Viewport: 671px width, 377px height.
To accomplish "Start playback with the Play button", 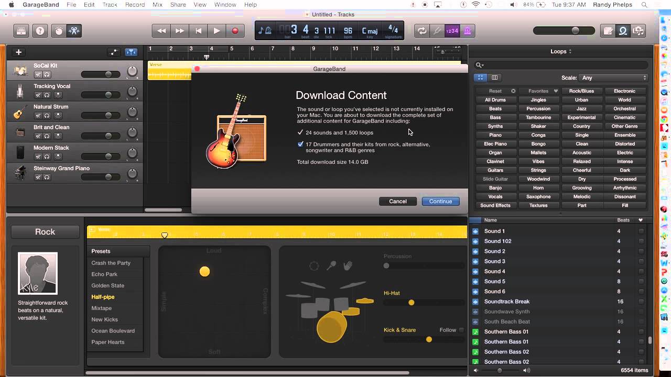I will [217, 31].
